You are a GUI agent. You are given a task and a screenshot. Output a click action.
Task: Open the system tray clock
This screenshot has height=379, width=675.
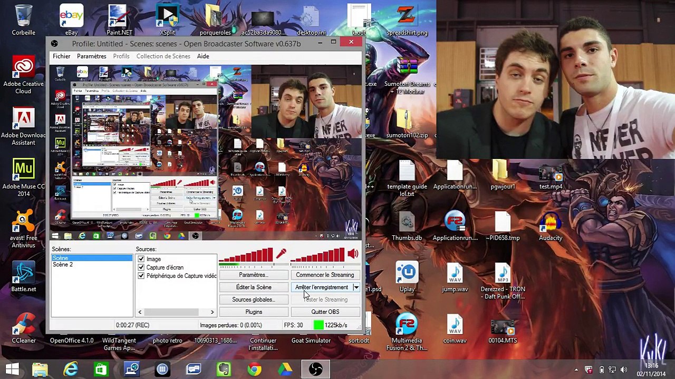652,370
